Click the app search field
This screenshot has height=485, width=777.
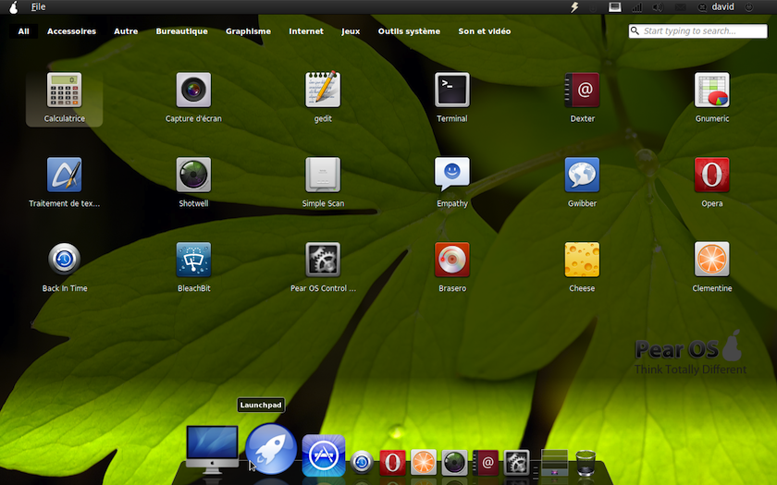[x=697, y=30]
